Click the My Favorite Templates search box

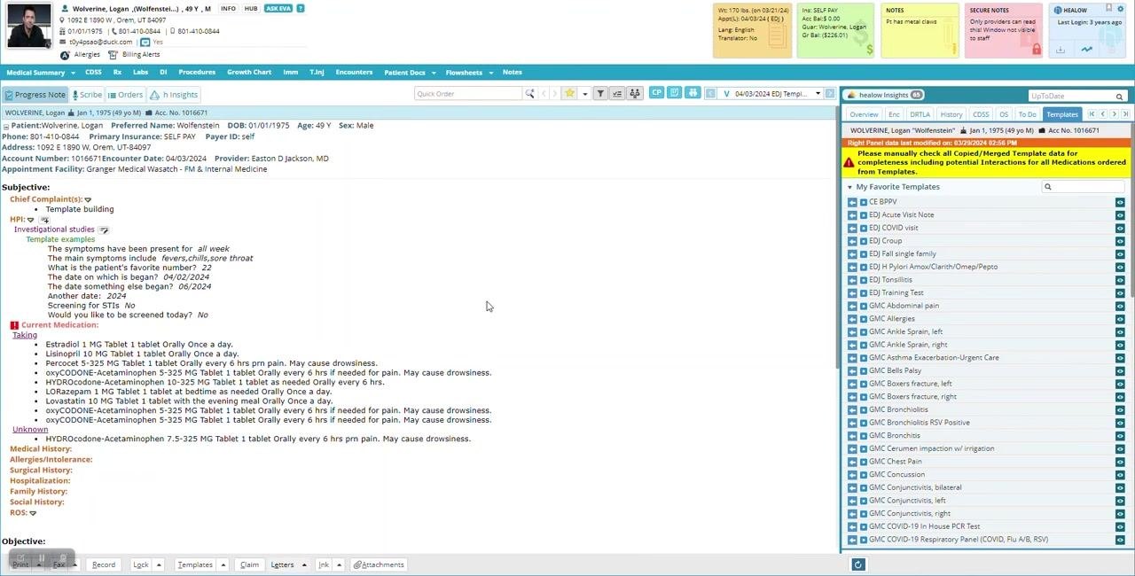(1083, 187)
